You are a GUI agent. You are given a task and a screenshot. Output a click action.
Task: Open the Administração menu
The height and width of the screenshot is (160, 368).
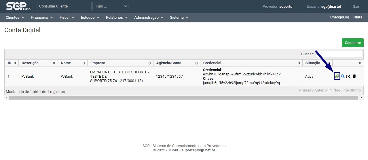(149, 18)
